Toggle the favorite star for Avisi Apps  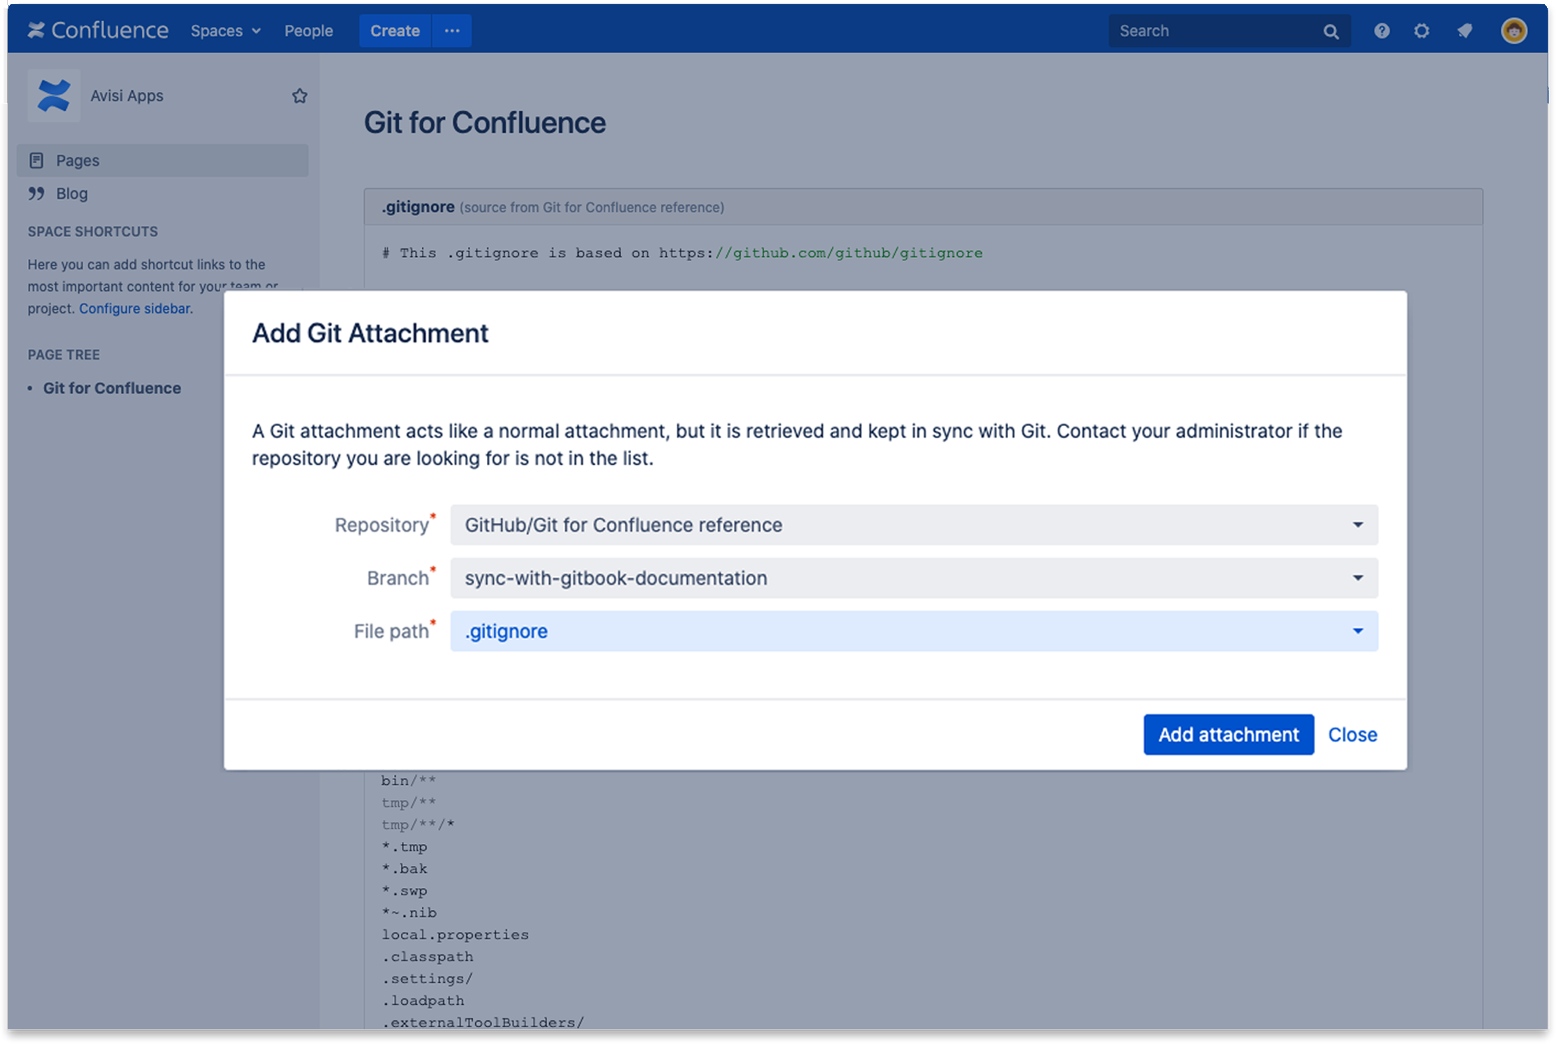(x=299, y=96)
